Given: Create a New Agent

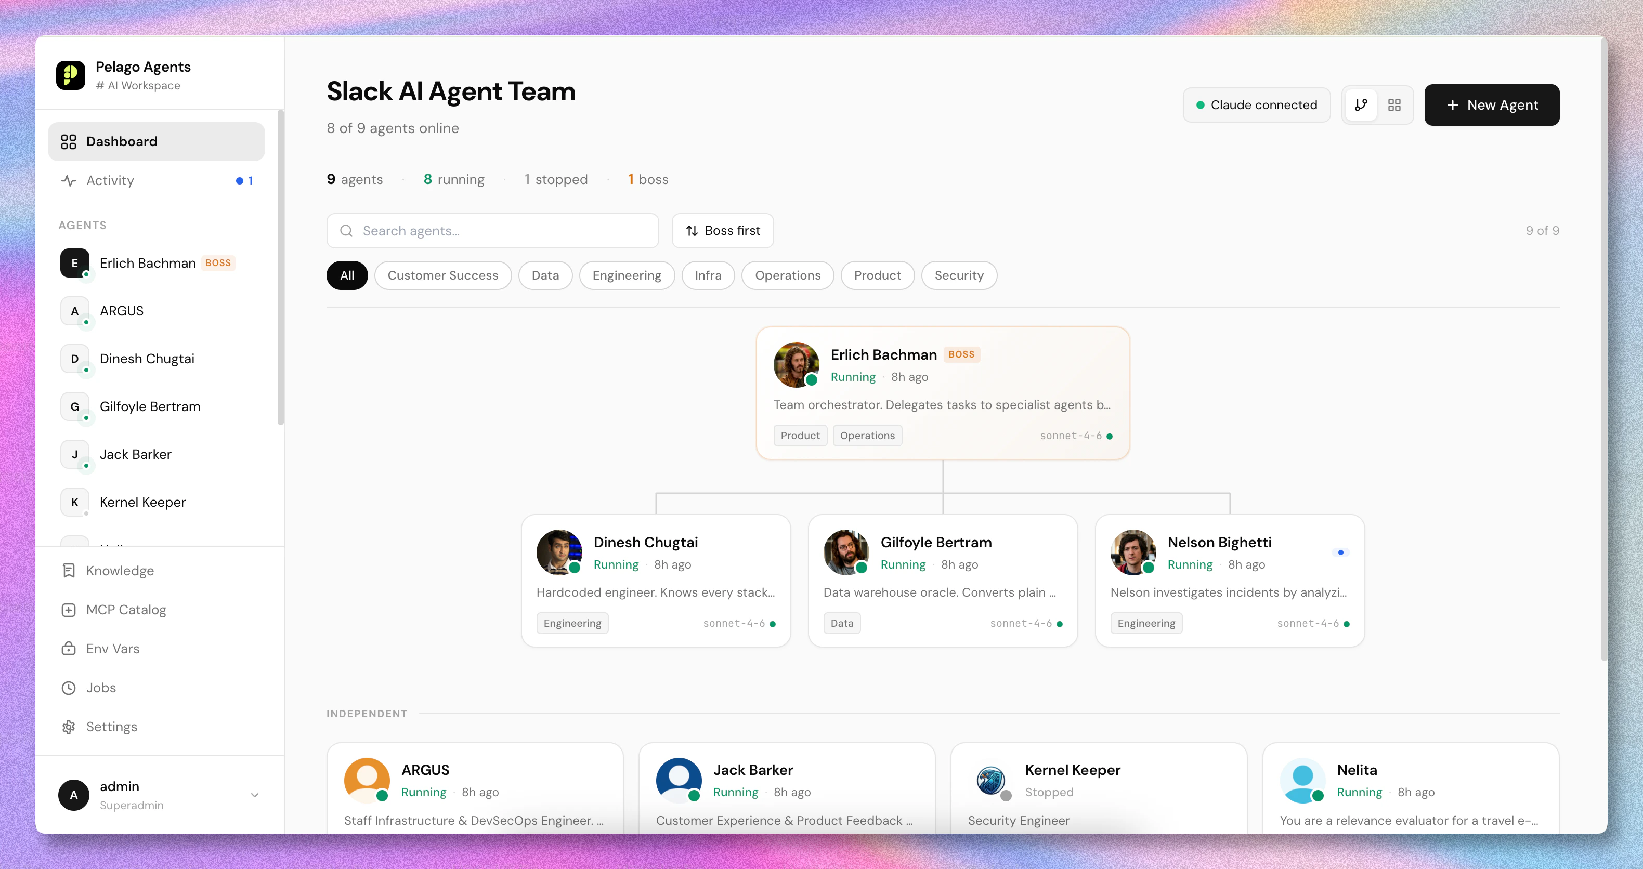Looking at the screenshot, I should pos(1492,105).
